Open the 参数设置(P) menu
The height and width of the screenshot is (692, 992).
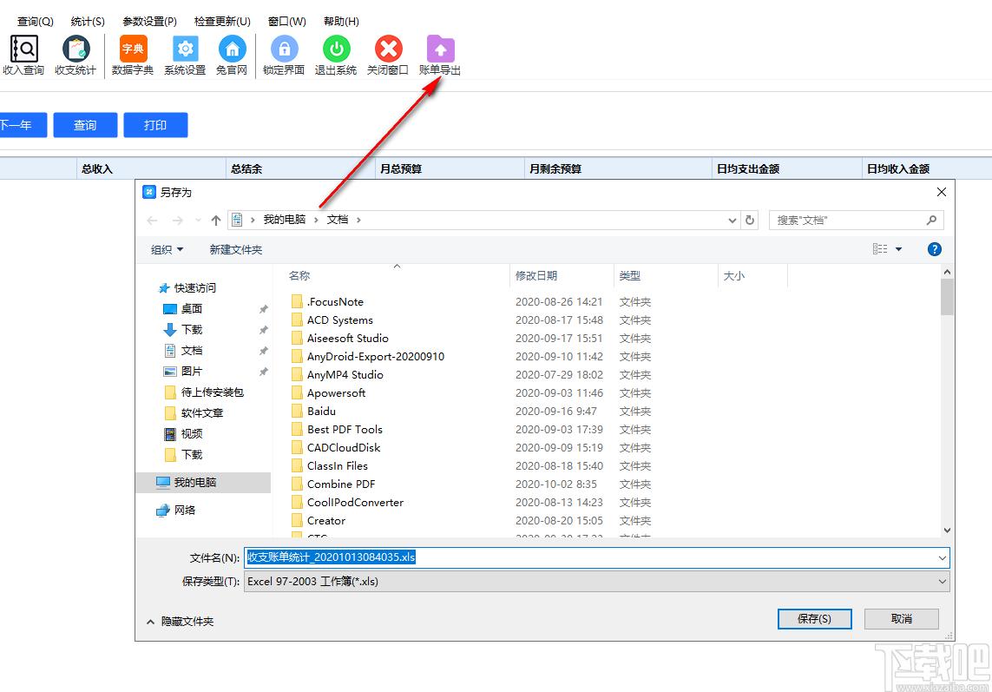coord(149,21)
